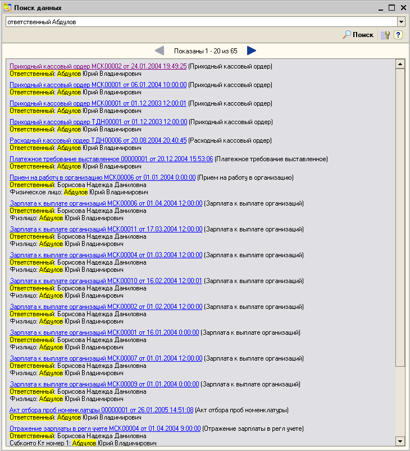The image size is (410, 451).
Task: Open Приходный кассовый ордер ТДН00001 link
Action: [98, 122]
